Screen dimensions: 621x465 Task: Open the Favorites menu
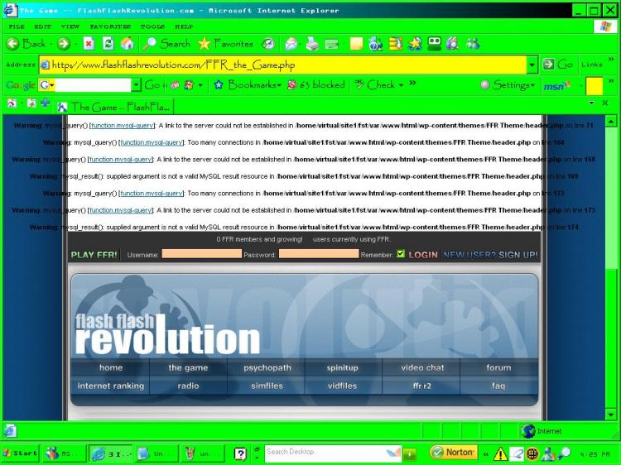pyautogui.click(x=110, y=26)
